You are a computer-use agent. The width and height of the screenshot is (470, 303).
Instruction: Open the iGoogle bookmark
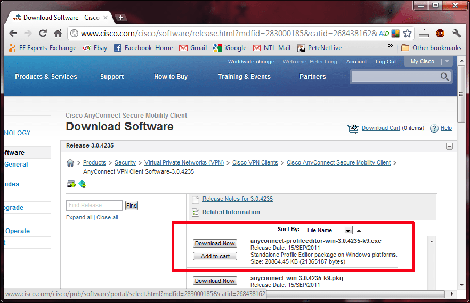click(x=230, y=48)
